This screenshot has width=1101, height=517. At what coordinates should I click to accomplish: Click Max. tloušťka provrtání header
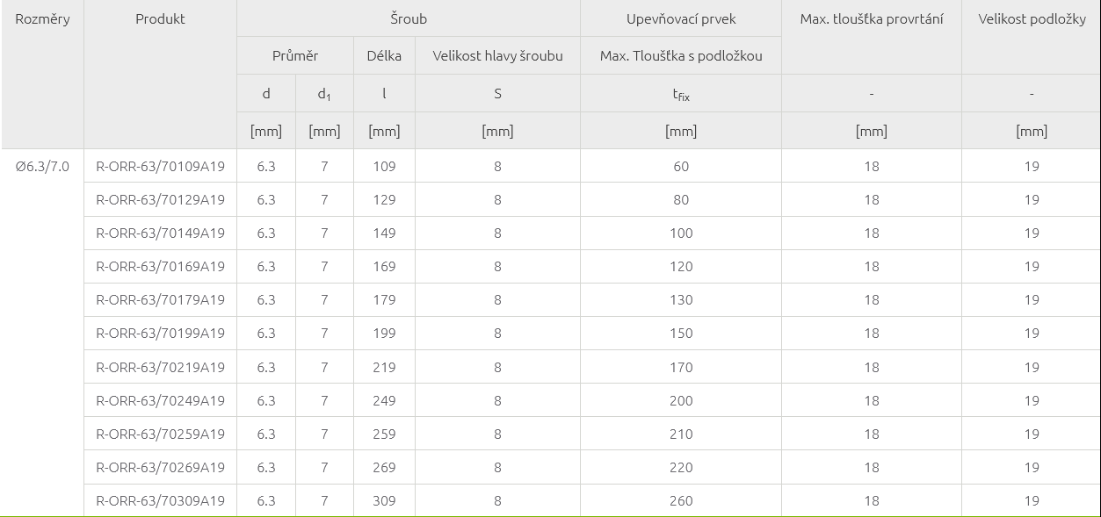tap(871, 18)
